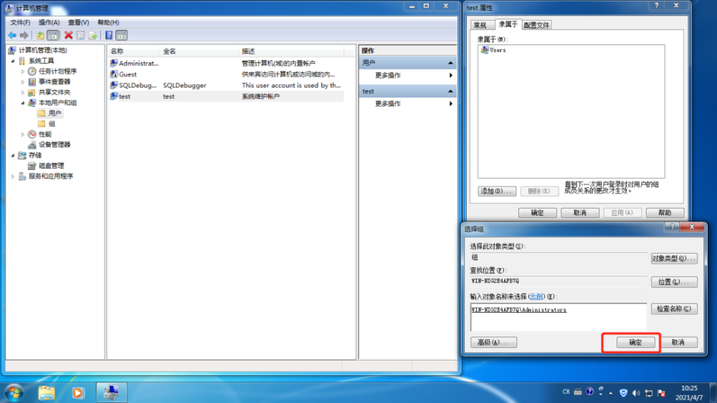Open 更多操作 submenu under 用户
This screenshot has width=717, height=403.
click(408, 75)
